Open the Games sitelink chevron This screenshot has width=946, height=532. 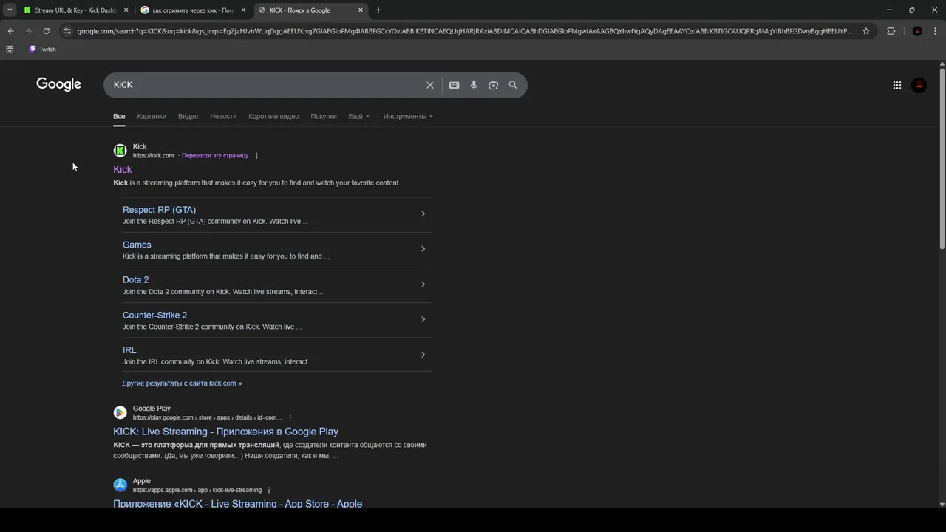click(x=423, y=249)
